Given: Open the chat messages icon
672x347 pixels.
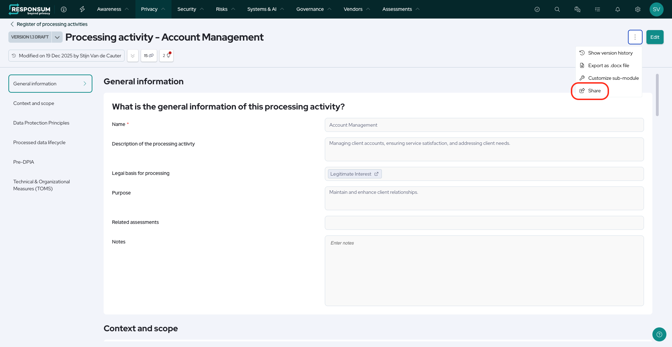Looking at the screenshot, I should (x=577, y=9).
